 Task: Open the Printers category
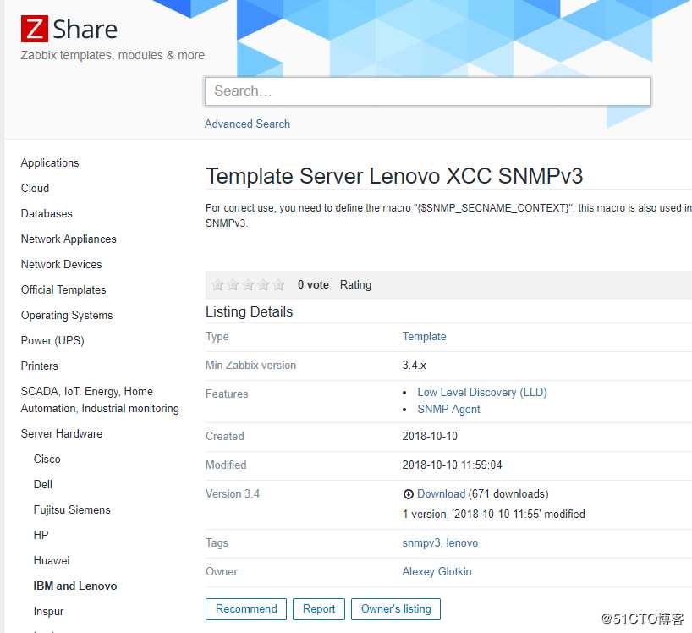point(39,366)
